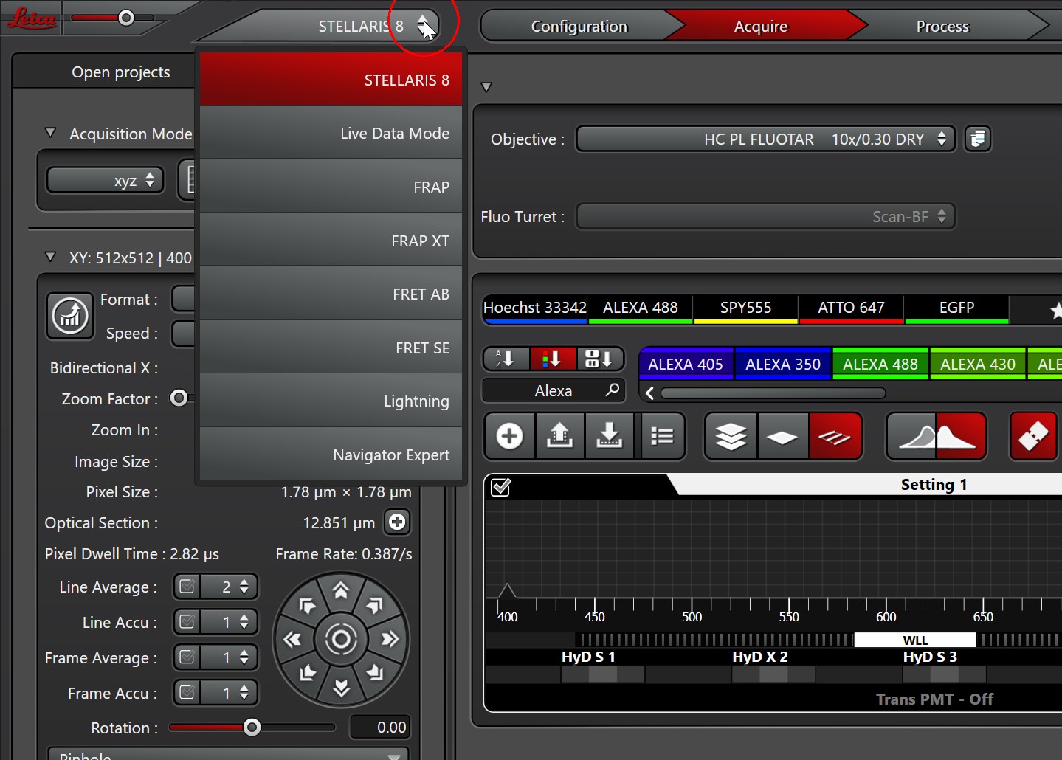Pan the scan field right

point(390,639)
